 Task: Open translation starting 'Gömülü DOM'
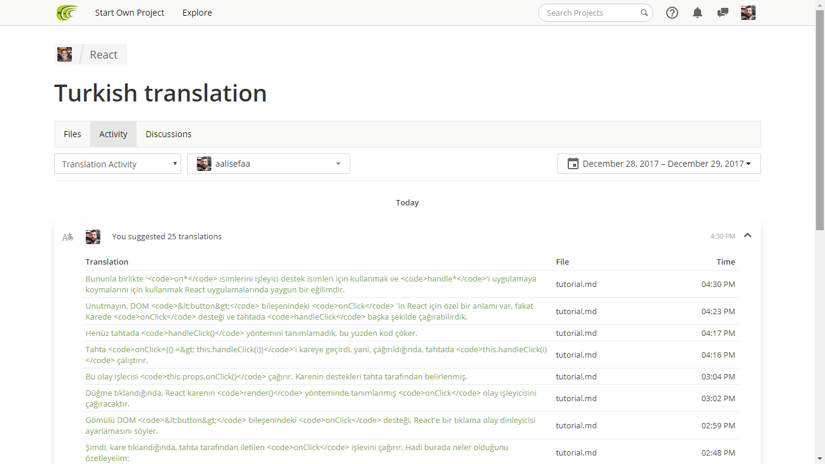310,425
